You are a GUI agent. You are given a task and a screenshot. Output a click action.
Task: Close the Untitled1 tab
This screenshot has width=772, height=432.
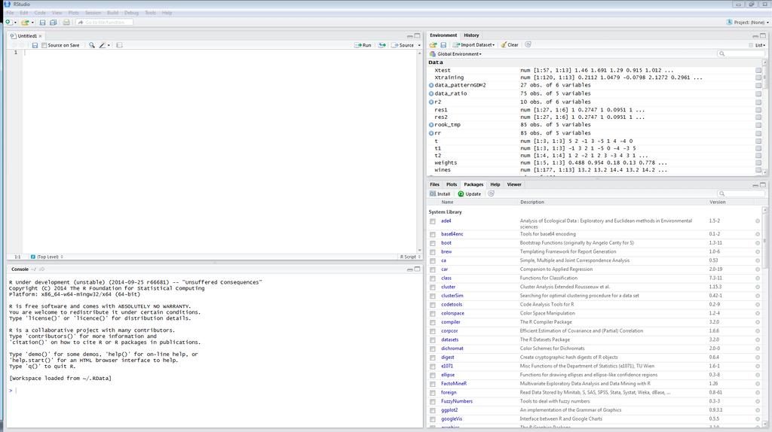pyautogui.click(x=41, y=36)
